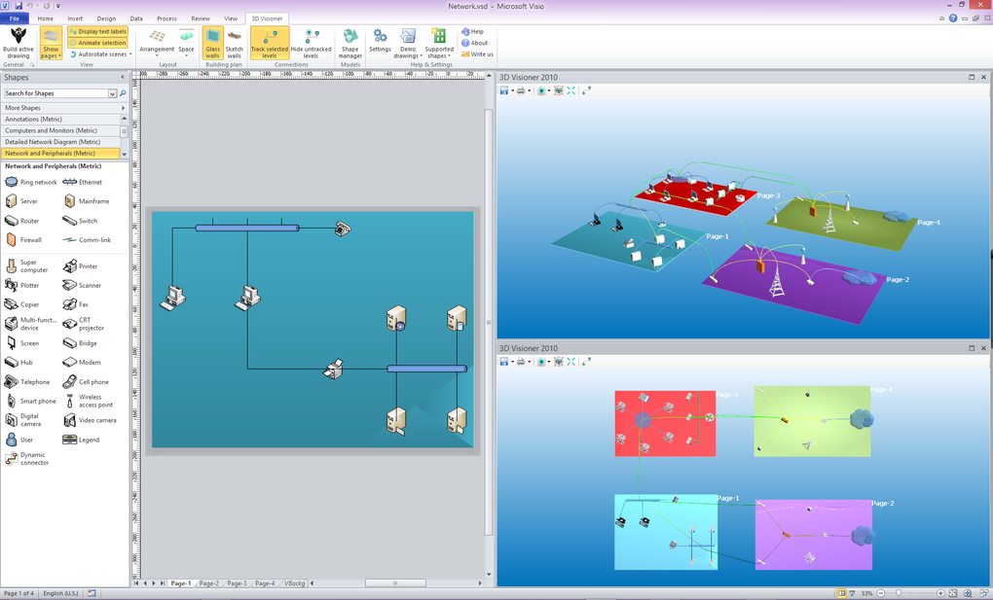Toggle Animate selection option

coord(97,43)
